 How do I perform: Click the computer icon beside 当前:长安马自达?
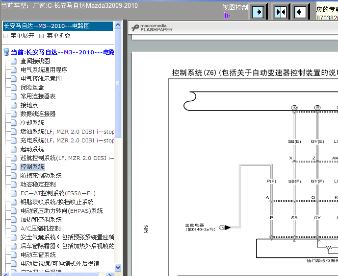pos(6,52)
